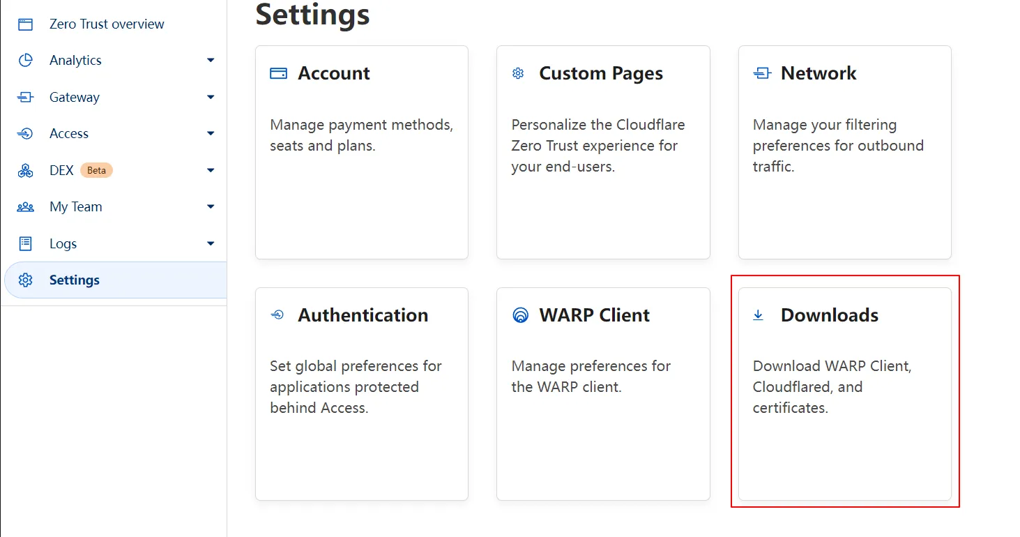Image resolution: width=1020 pixels, height=537 pixels.
Task: Click the Gateway sidebar icon
Action: 26,98
